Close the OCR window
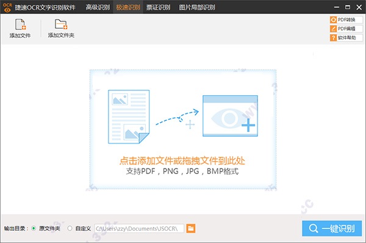Image resolution: width=366 pixels, height=243 pixels. pyautogui.click(x=359, y=7)
